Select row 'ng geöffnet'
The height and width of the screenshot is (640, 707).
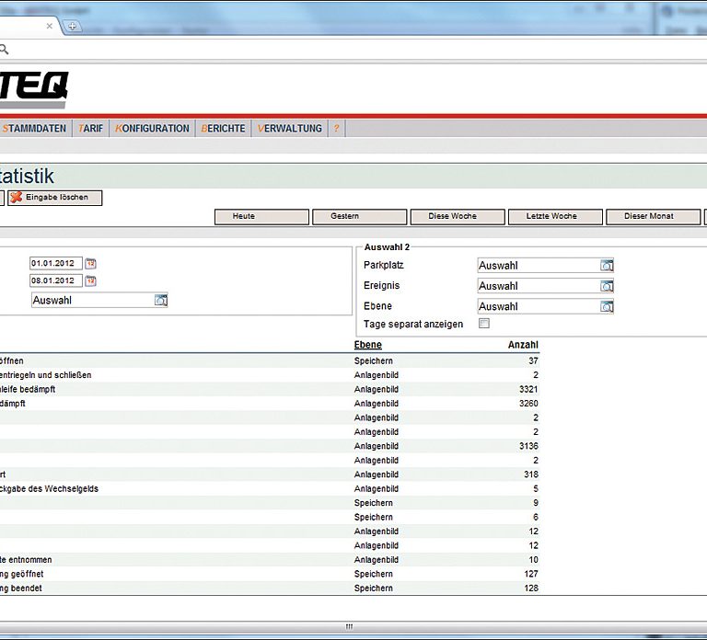click(x=270, y=574)
